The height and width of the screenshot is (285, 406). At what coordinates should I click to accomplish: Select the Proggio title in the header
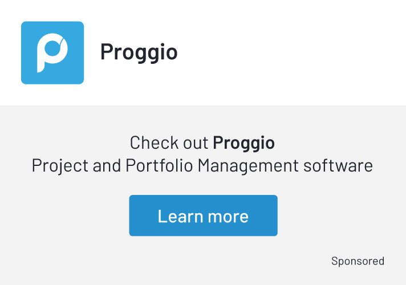pos(139,52)
